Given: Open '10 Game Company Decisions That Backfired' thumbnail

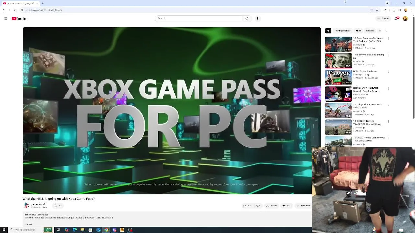Looking at the screenshot, I should click(338, 44).
